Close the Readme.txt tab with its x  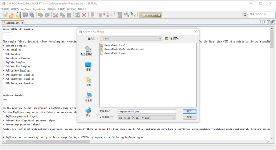click(22, 23)
